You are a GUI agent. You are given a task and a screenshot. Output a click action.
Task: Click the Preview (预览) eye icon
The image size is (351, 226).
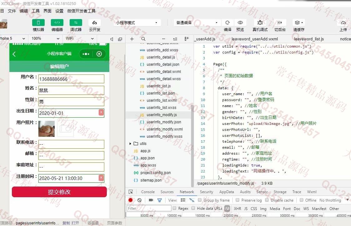[x=240, y=23]
